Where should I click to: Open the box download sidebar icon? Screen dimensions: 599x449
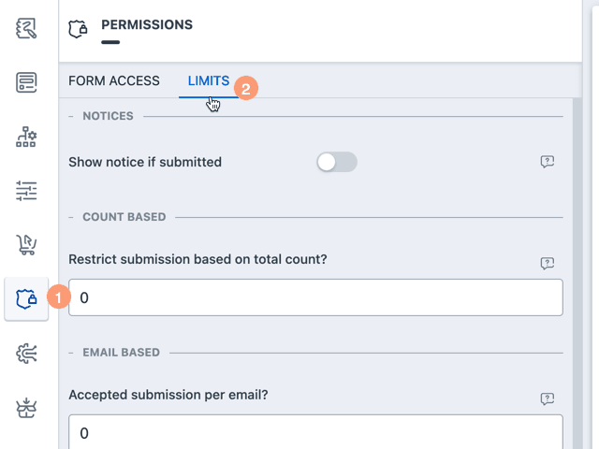(26, 408)
